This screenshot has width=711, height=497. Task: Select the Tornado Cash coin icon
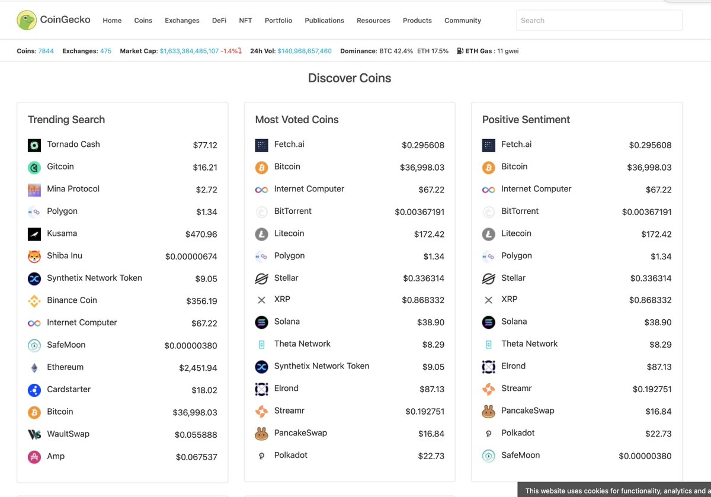pyautogui.click(x=34, y=145)
